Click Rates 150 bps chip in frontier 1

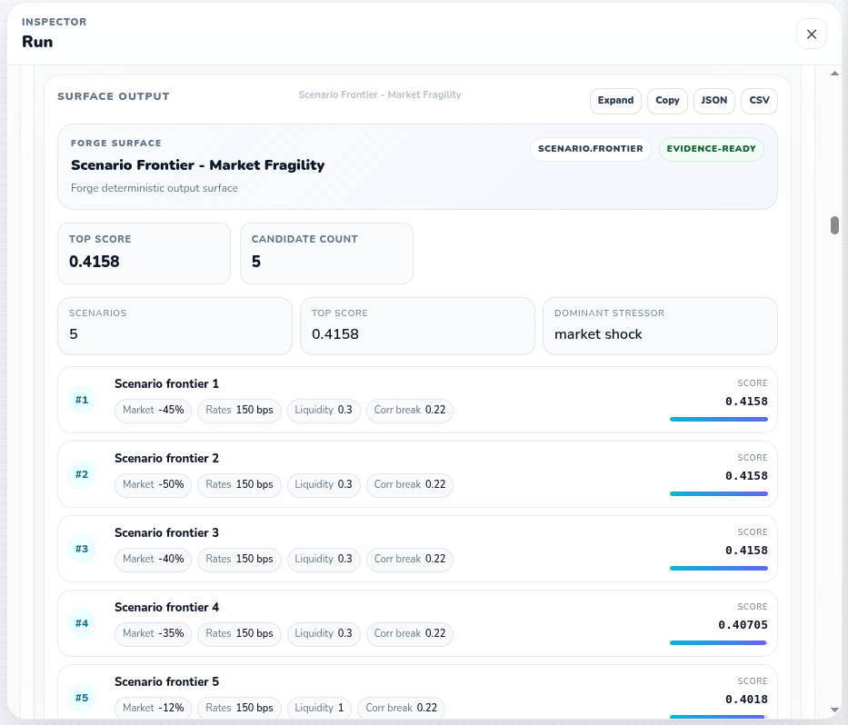pyautogui.click(x=239, y=411)
